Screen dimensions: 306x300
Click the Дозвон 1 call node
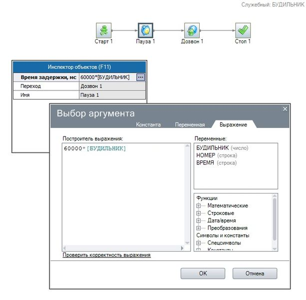tap(192, 30)
